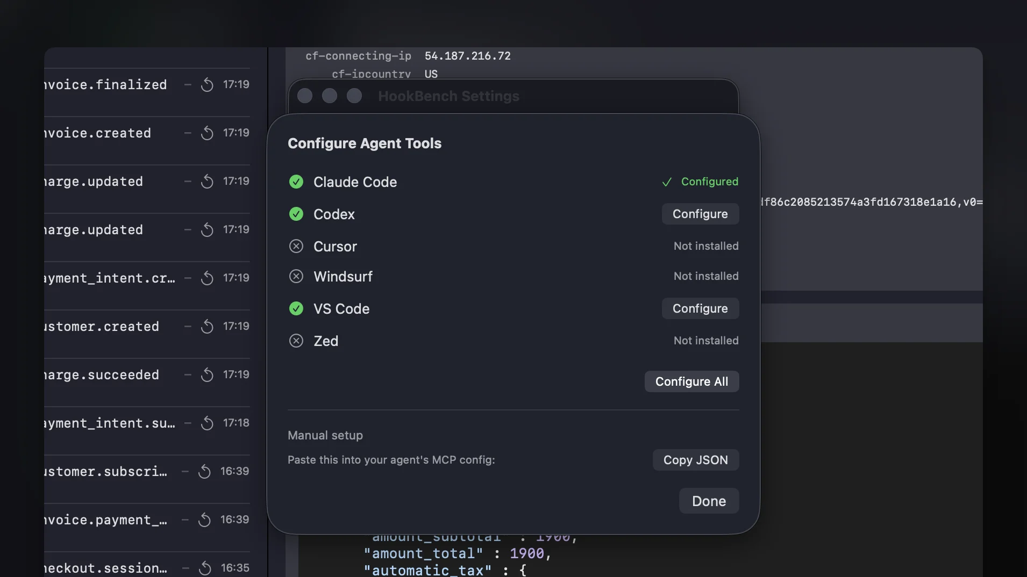
Task: Retry the invoice.created webhook delivery
Action: coord(206,133)
